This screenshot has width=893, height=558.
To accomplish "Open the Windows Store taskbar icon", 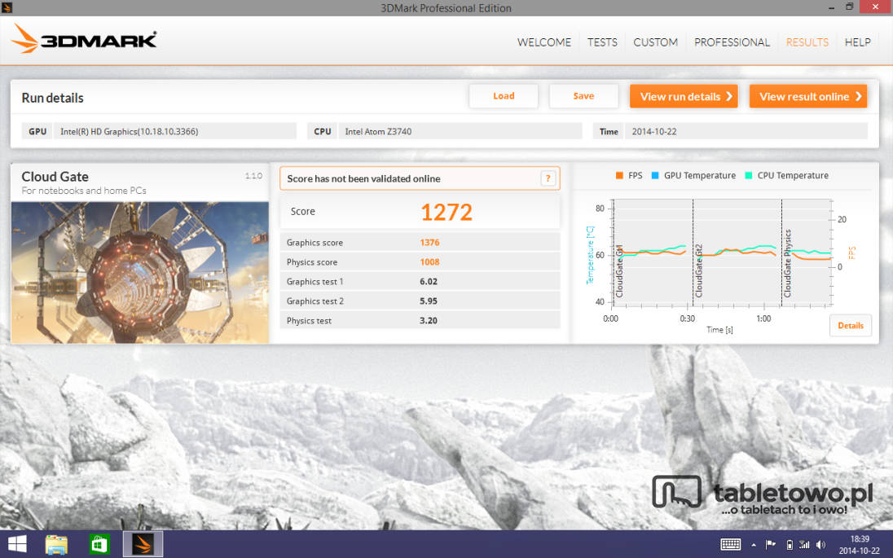I will pos(99,545).
